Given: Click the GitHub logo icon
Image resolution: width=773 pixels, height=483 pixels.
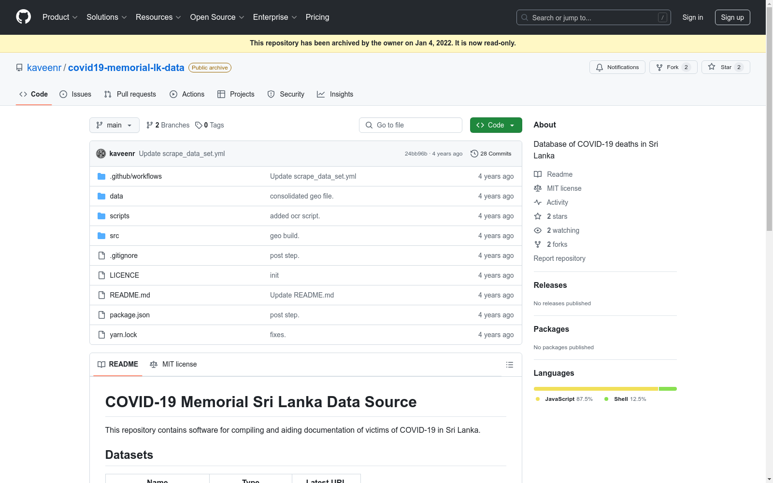Looking at the screenshot, I should tap(23, 17).
